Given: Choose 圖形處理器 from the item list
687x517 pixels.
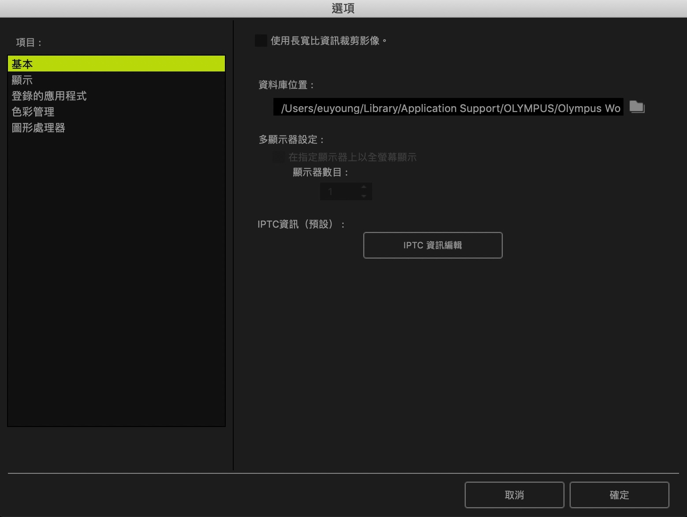Looking at the screenshot, I should (38, 128).
